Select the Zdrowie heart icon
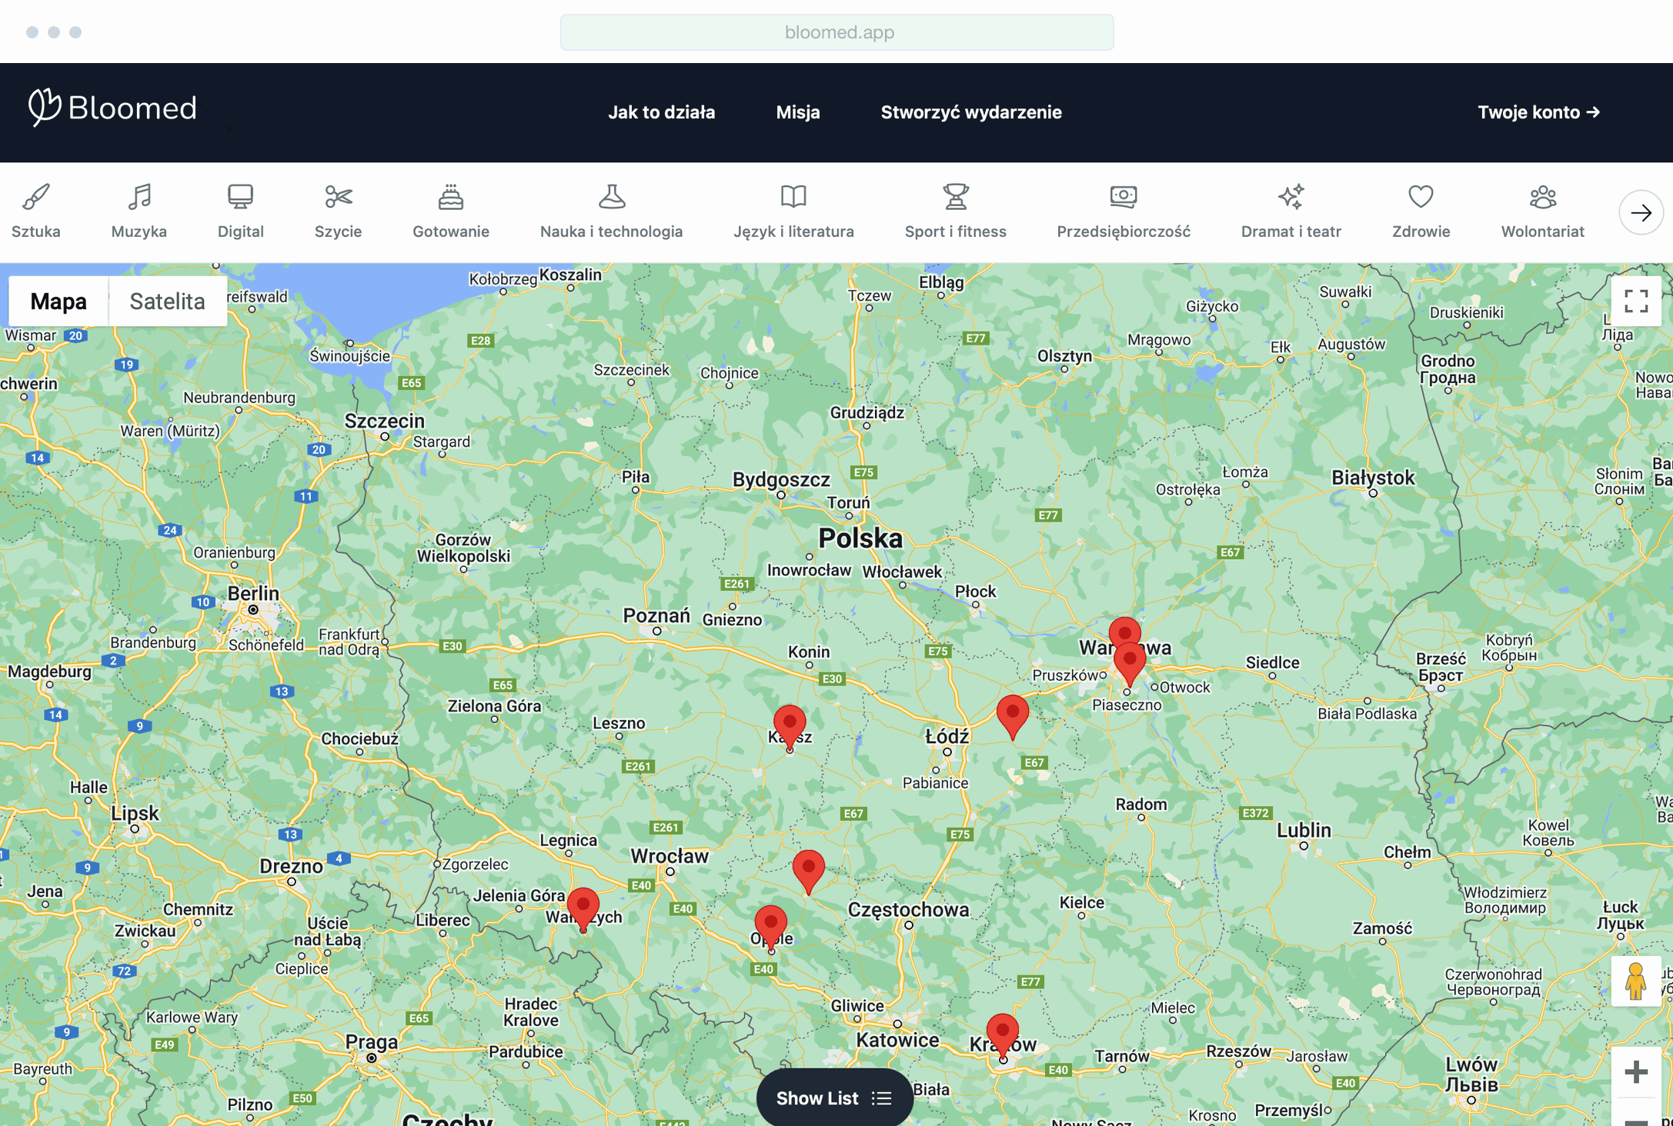The height and width of the screenshot is (1126, 1673). (1421, 198)
